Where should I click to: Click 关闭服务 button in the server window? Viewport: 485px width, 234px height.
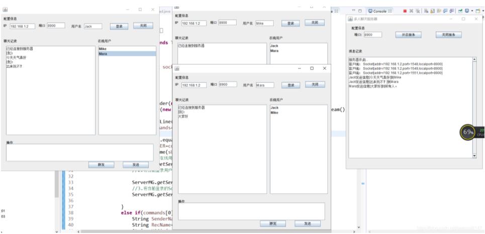point(448,35)
